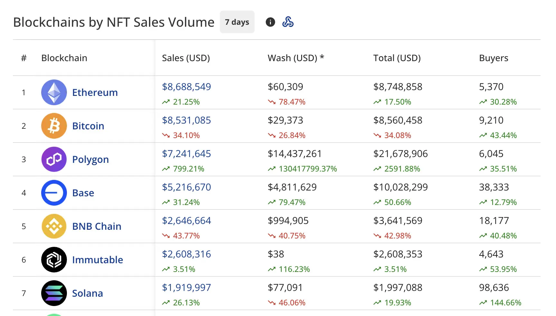This screenshot has height=316, width=556.
Task: Open the Base blockchain icon
Action: tap(54, 193)
